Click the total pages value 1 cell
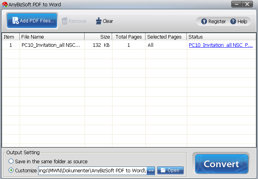The height and width of the screenshot is (179, 258). click(129, 45)
